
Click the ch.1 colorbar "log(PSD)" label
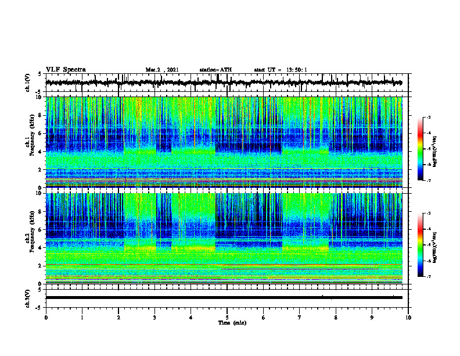pyautogui.click(x=434, y=151)
